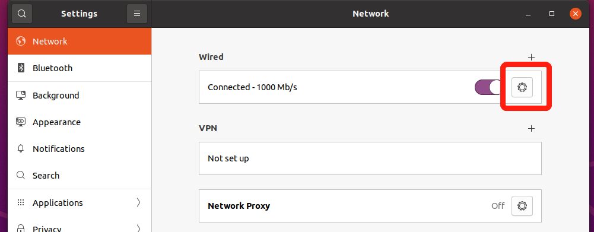Open the Search settings panel
Screen dimensions: 594x232
(80, 176)
